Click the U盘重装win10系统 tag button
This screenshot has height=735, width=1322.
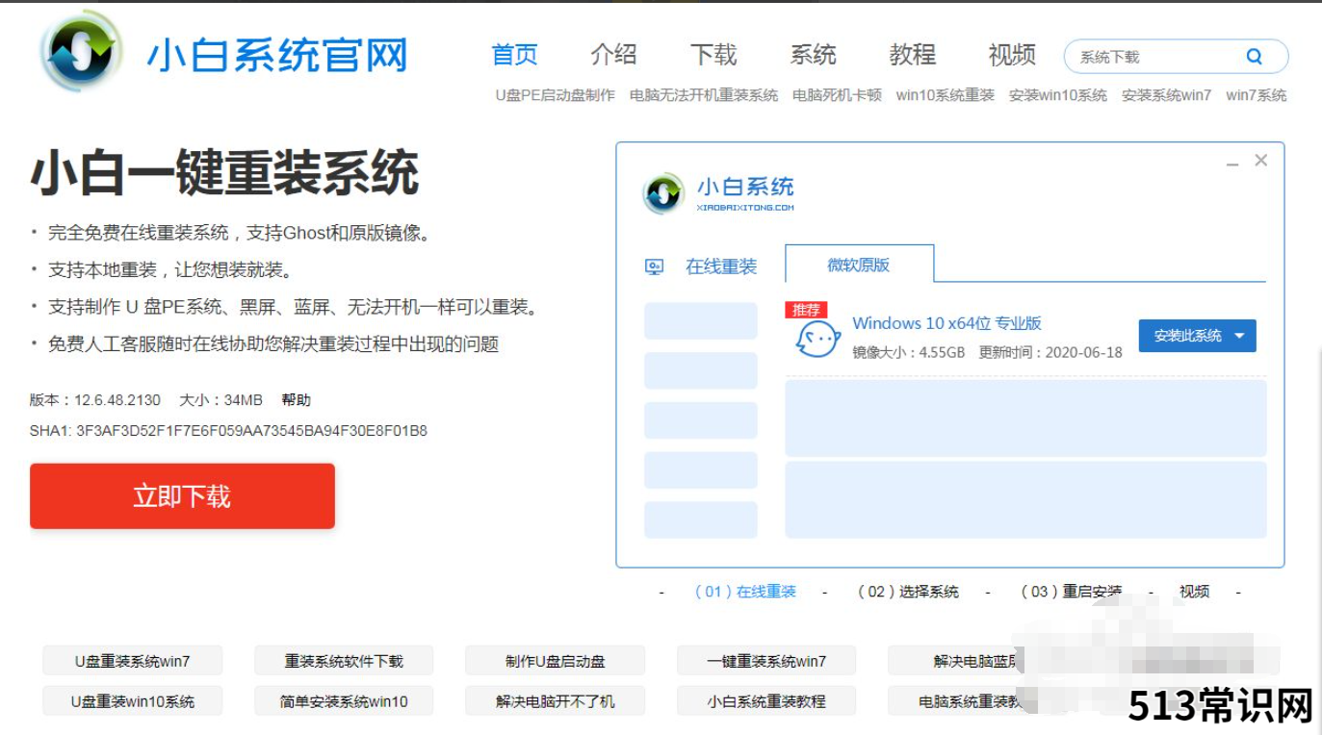point(132,701)
